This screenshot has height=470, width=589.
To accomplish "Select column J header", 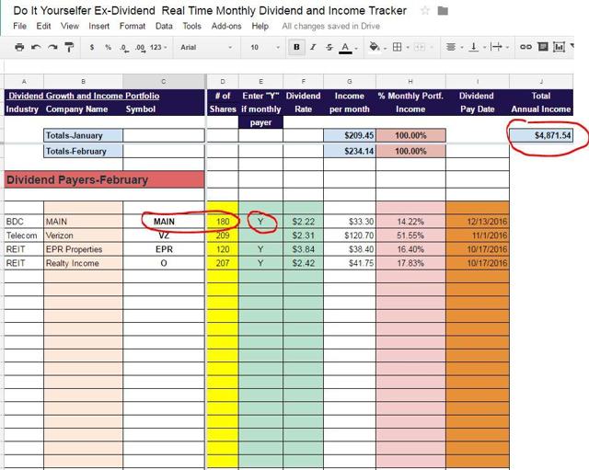I will [541, 82].
